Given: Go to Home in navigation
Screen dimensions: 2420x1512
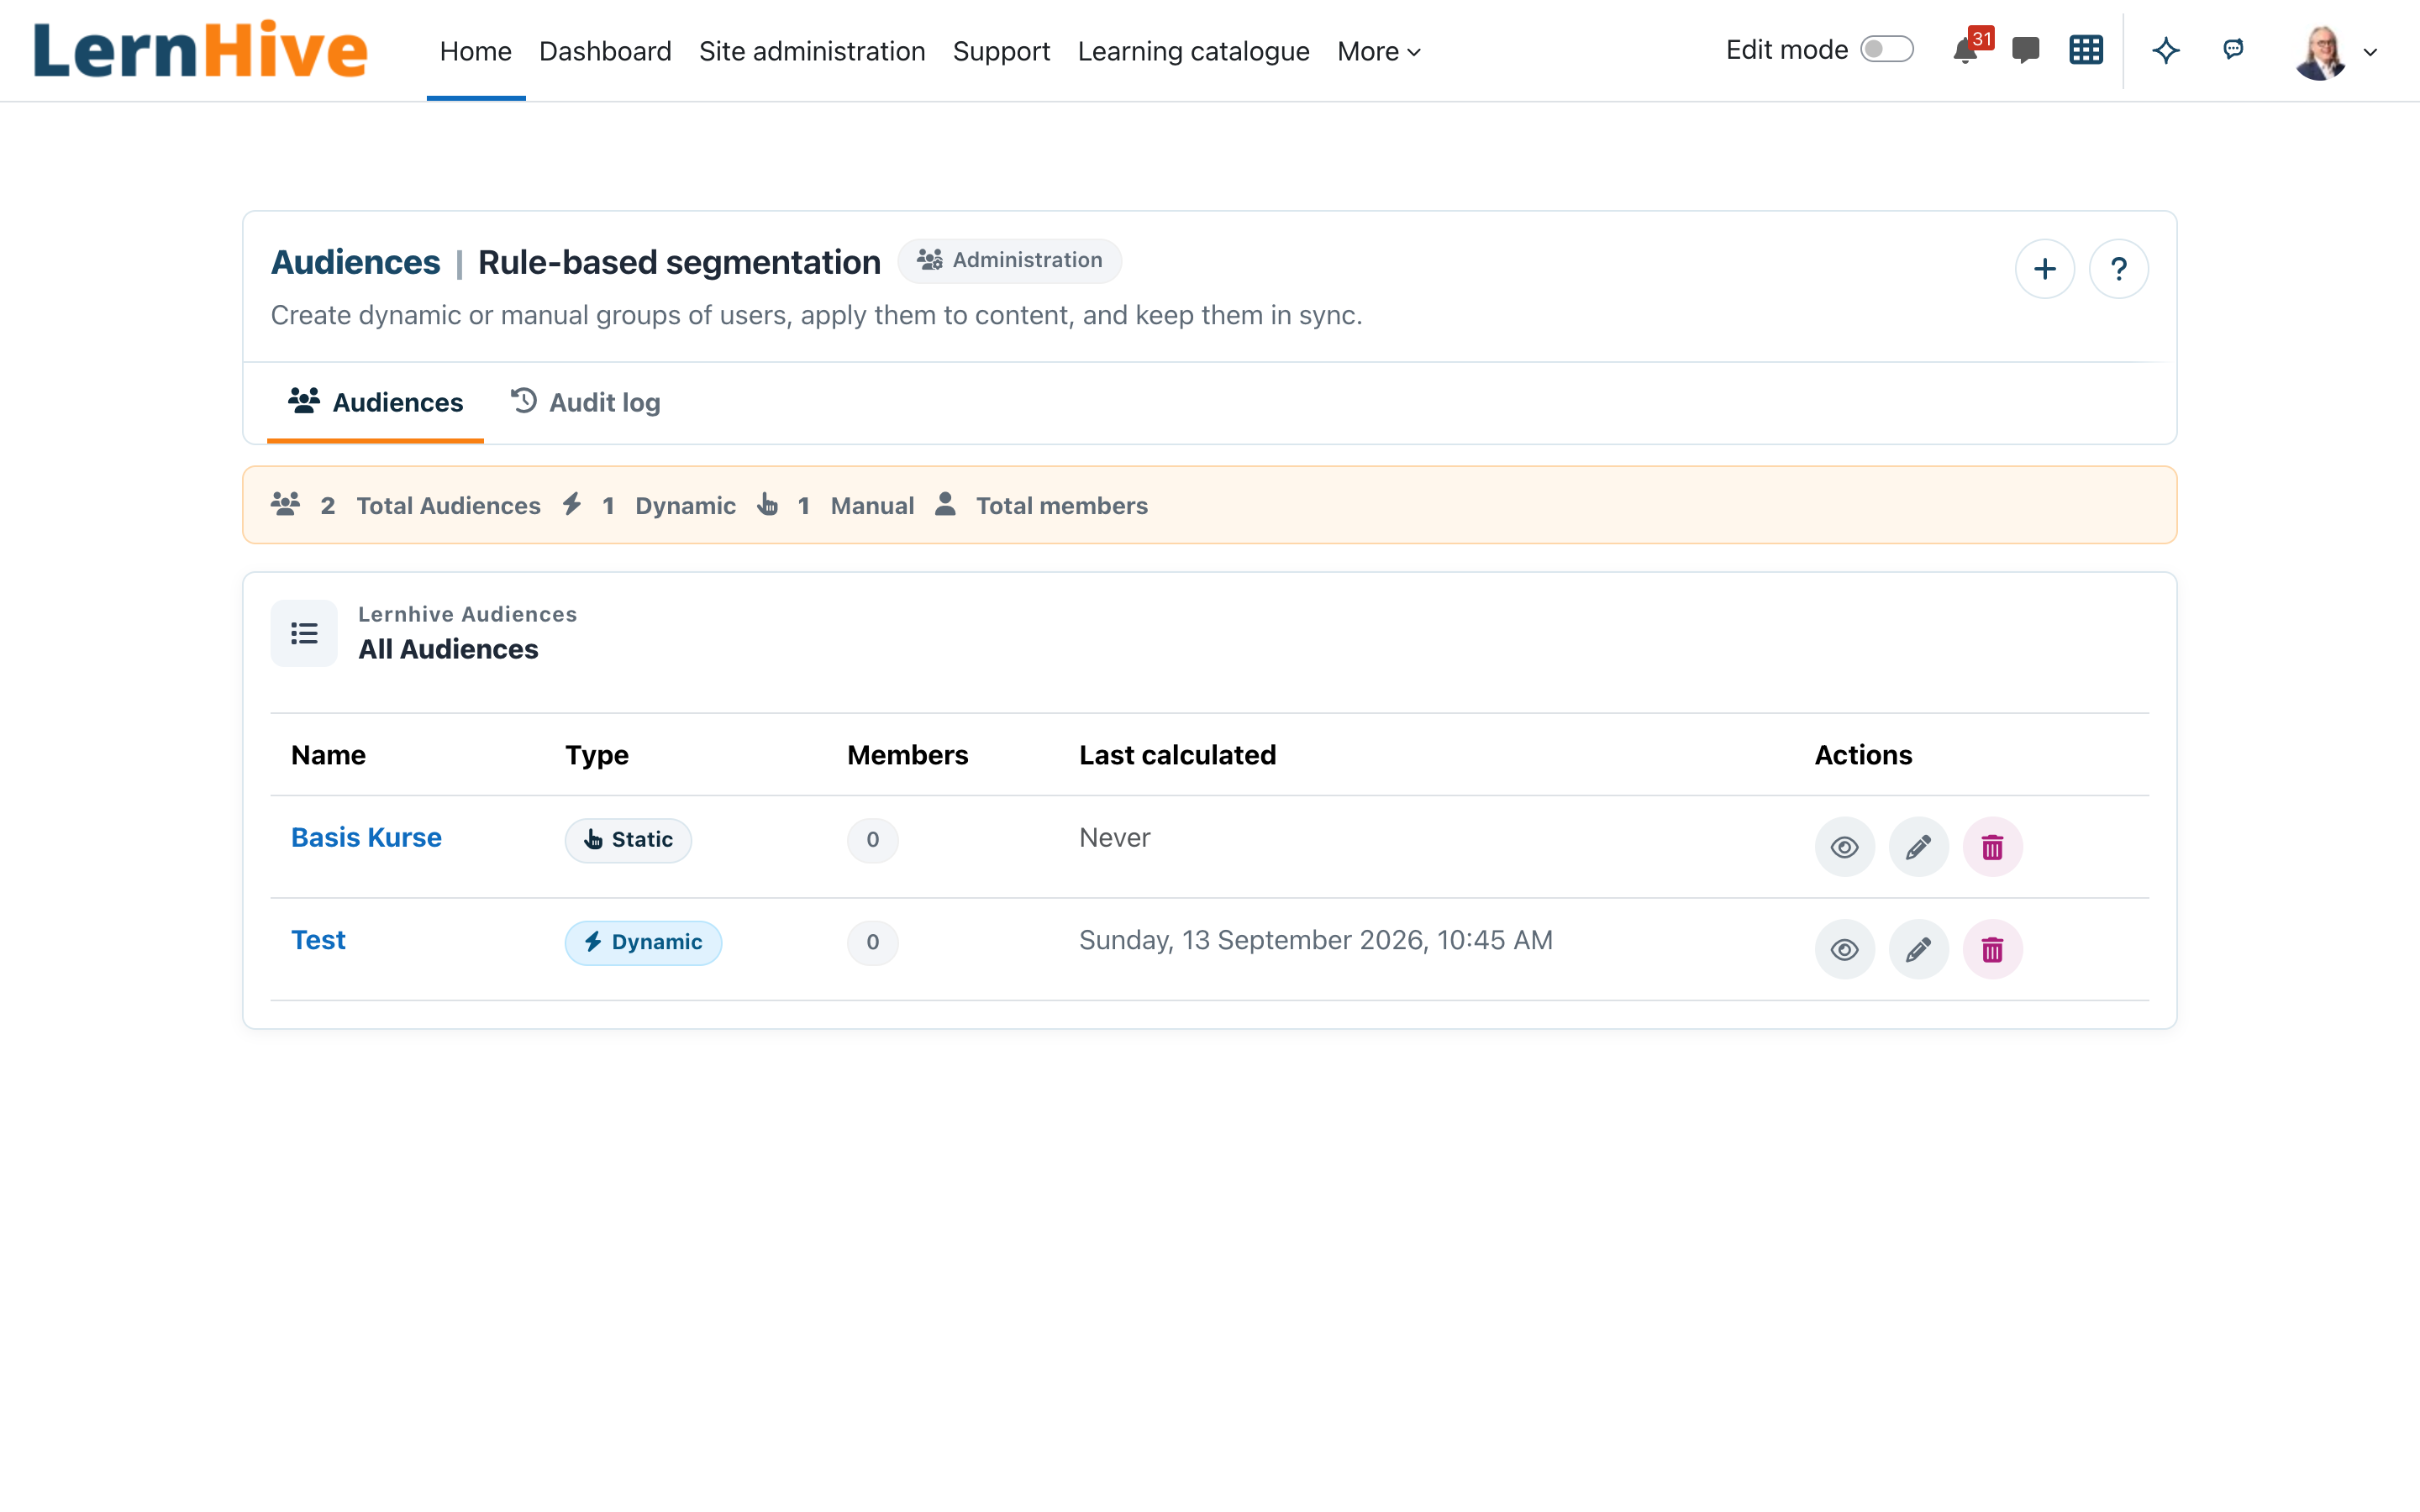Looking at the screenshot, I should (x=476, y=51).
